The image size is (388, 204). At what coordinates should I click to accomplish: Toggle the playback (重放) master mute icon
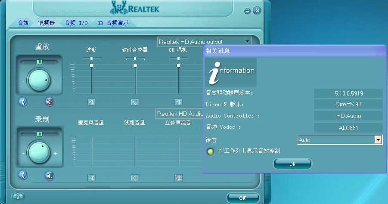pos(50,102)
